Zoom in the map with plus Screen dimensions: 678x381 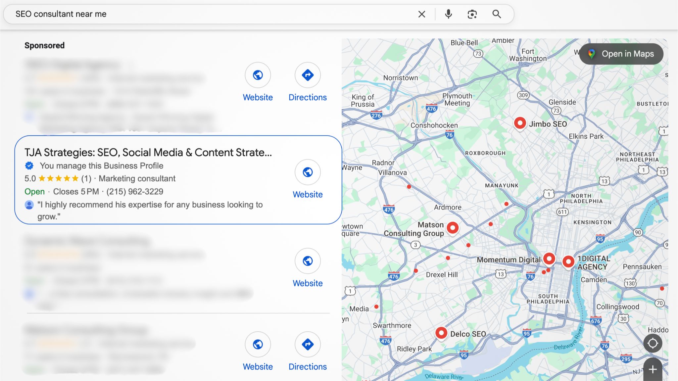653,369
